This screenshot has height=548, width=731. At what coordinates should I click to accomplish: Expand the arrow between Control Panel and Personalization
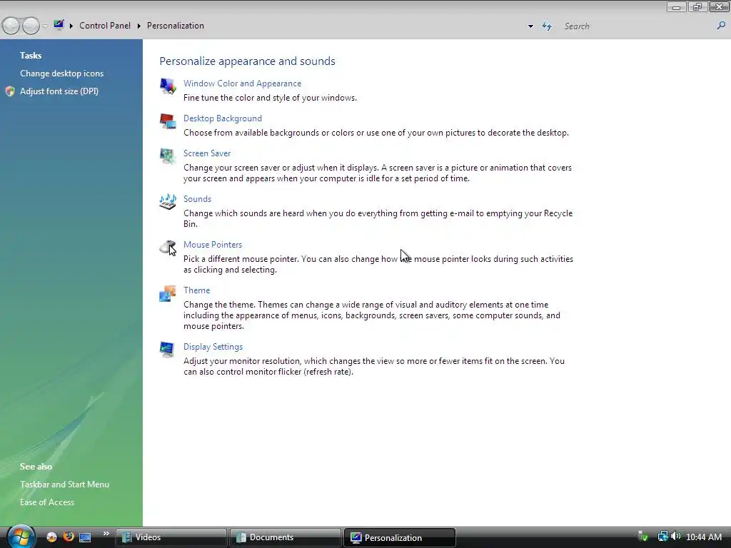(139, 26)
